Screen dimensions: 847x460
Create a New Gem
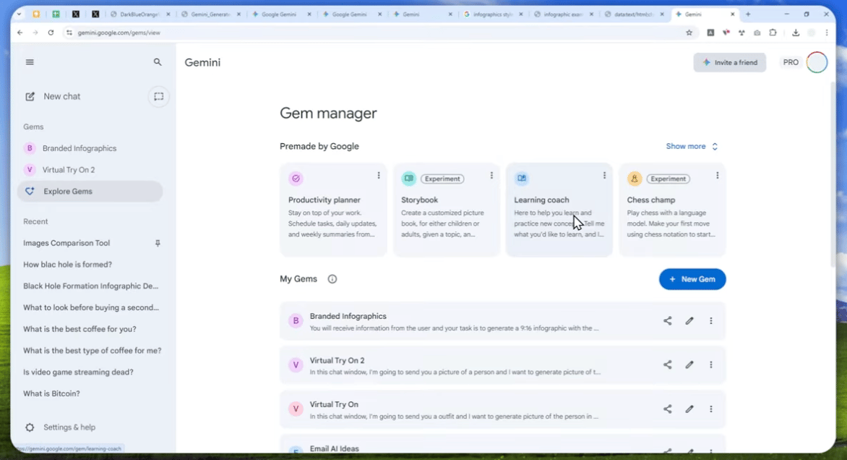point(692,279)
